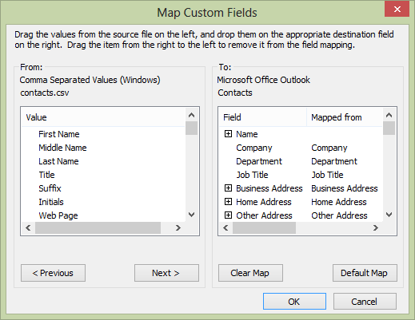Click left arrow of source list horizontal scrollbar
Image resolution: width=415 pixels, height=320 pixels.
pos(28,227)
